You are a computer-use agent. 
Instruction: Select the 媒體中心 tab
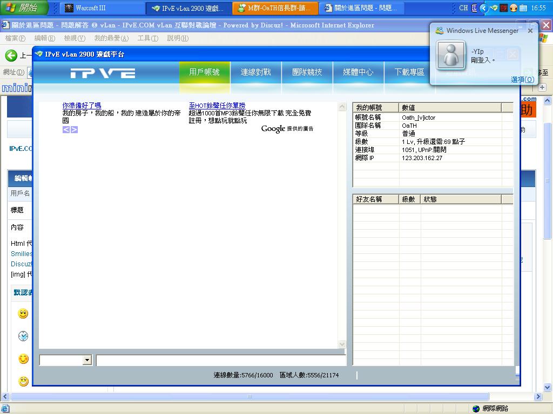359,72
